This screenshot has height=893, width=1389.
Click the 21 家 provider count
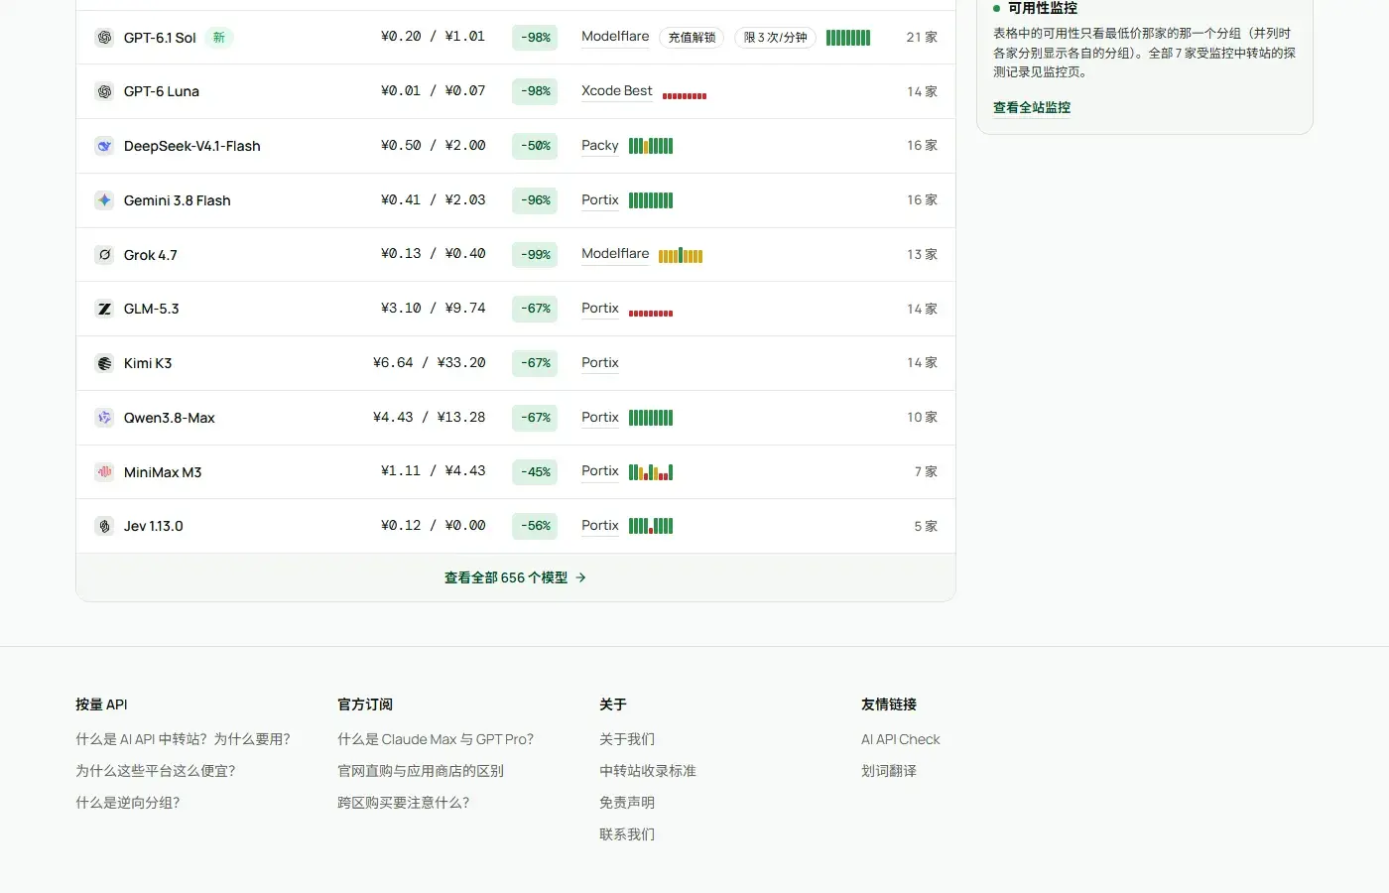tap(922, 37)
